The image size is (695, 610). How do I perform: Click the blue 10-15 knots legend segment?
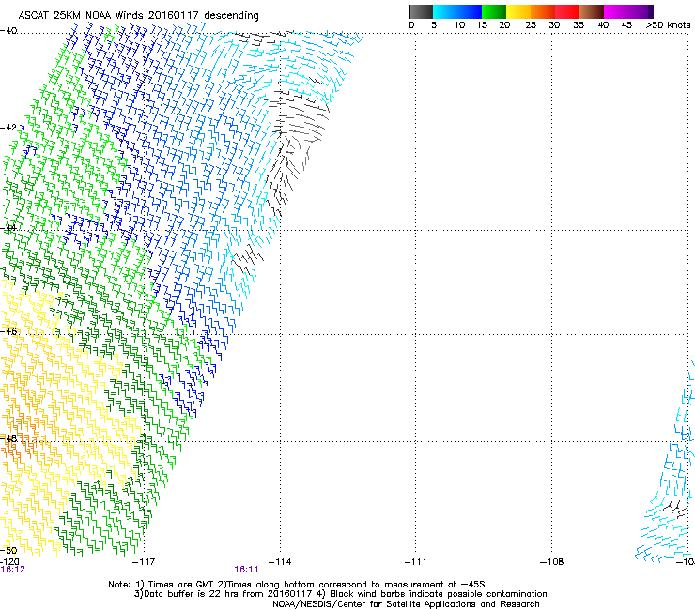point(470,11)
